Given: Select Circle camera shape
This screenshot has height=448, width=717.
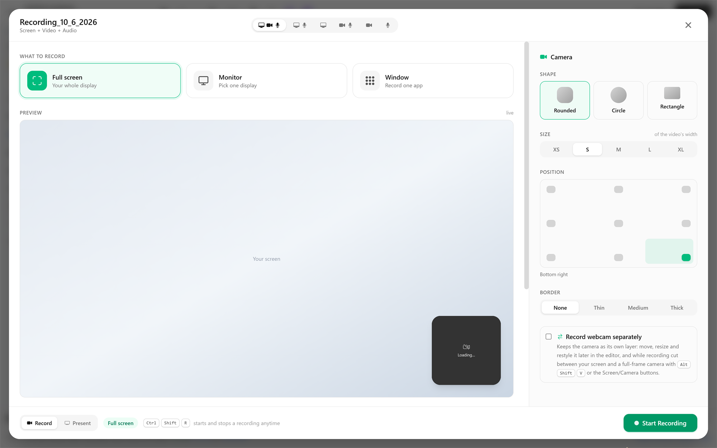Looking at the screenshot, I should click(618, 100).
